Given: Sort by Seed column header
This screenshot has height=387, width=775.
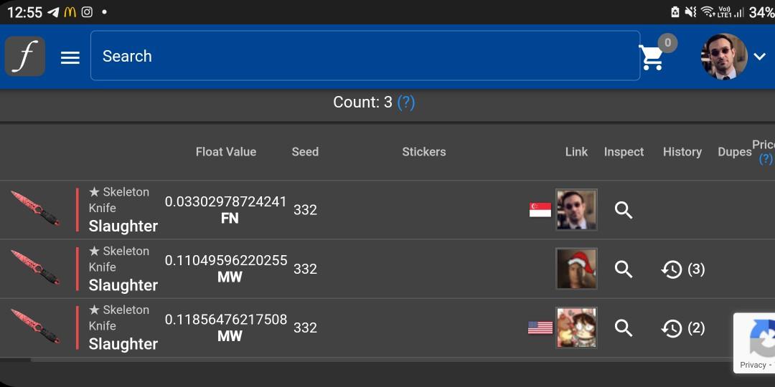Looking at the screenshot, I should [305, 152].
